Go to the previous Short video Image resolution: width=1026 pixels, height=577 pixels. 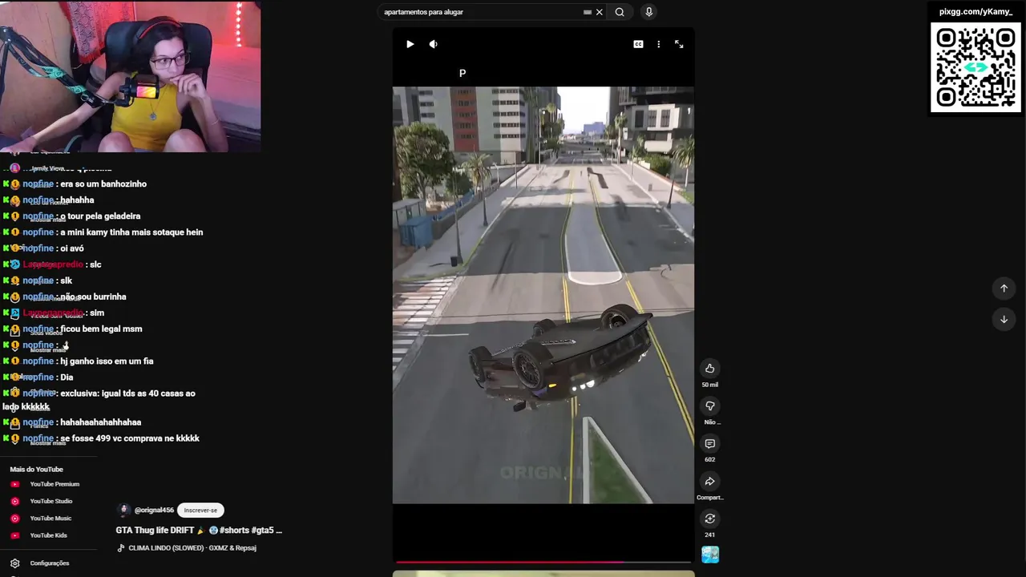point(1004,288)
